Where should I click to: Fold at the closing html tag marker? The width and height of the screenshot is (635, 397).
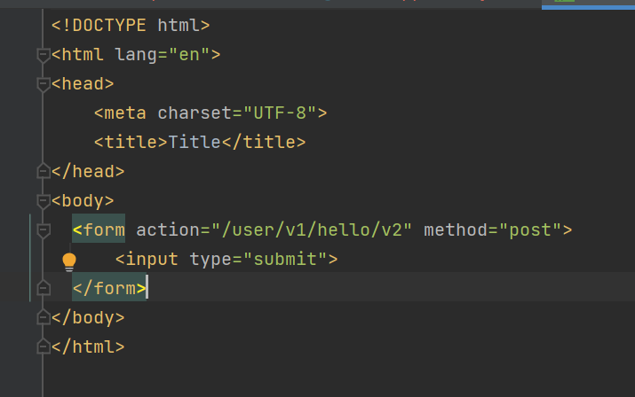[x=43, y=346]
